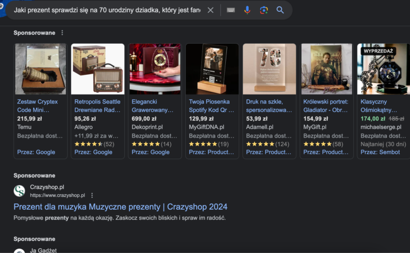410x253 pixels.
Task: Select the Retropolis Seattle radio thumbnail
Action: pos(98,69)
